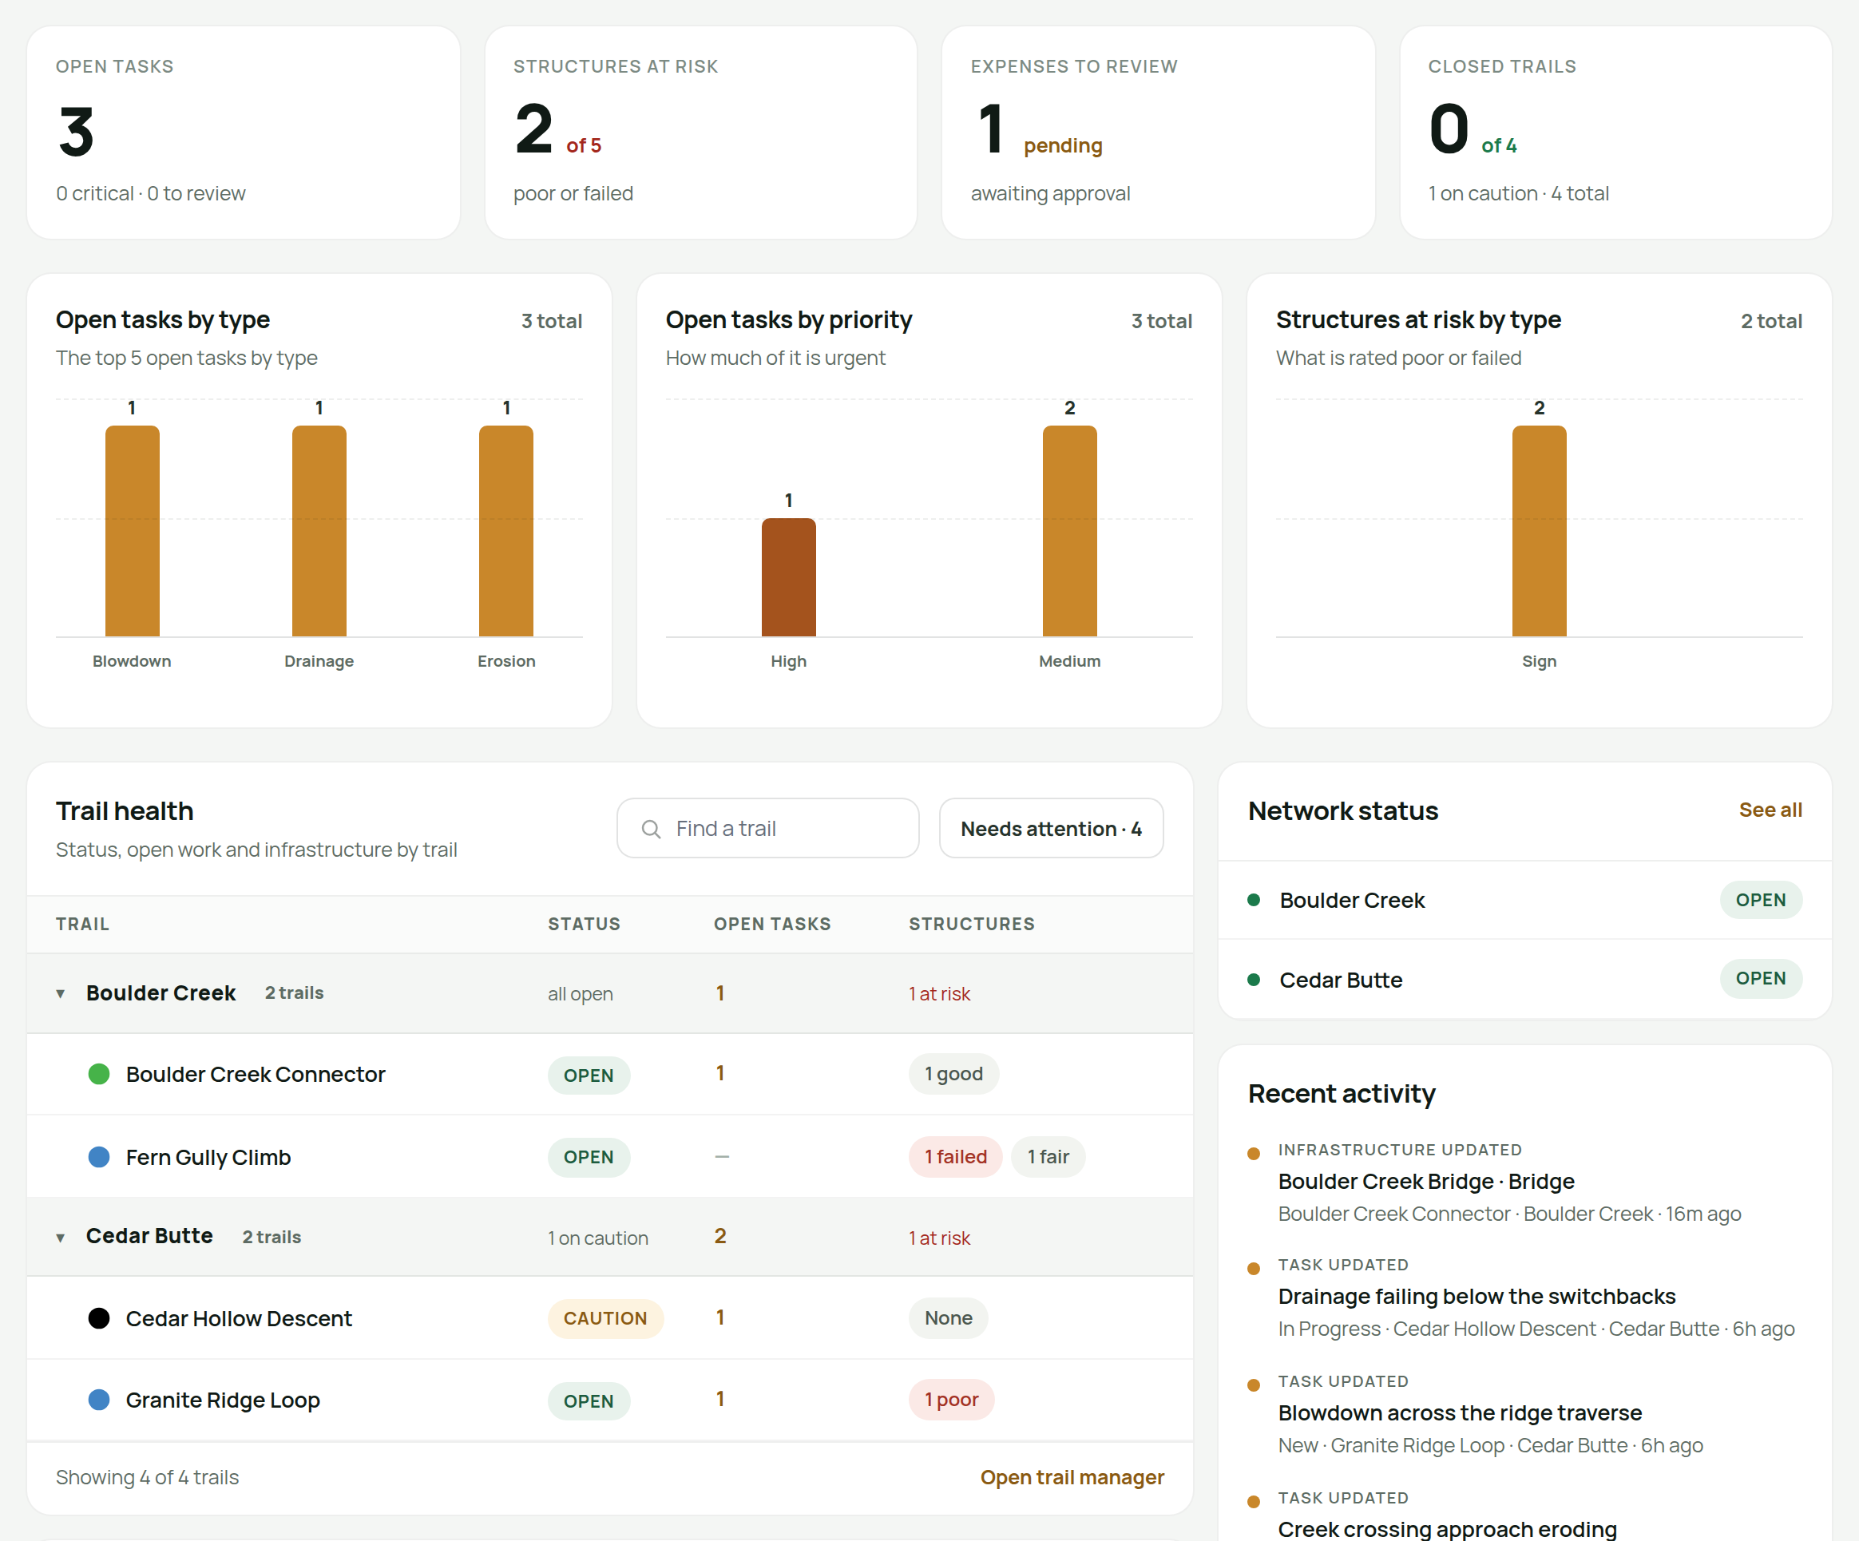Select the High priority bar
The image size is (1859, 1541).
point(789,577)
